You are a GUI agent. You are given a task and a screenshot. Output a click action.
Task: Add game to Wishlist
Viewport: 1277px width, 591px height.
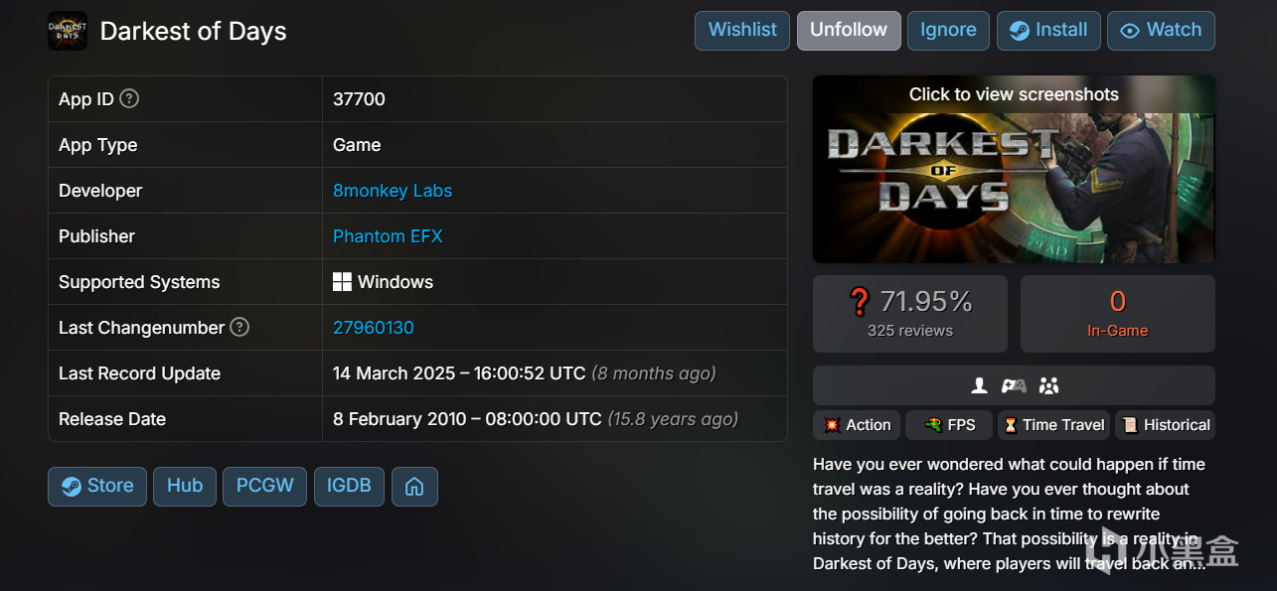click(742, 30)
